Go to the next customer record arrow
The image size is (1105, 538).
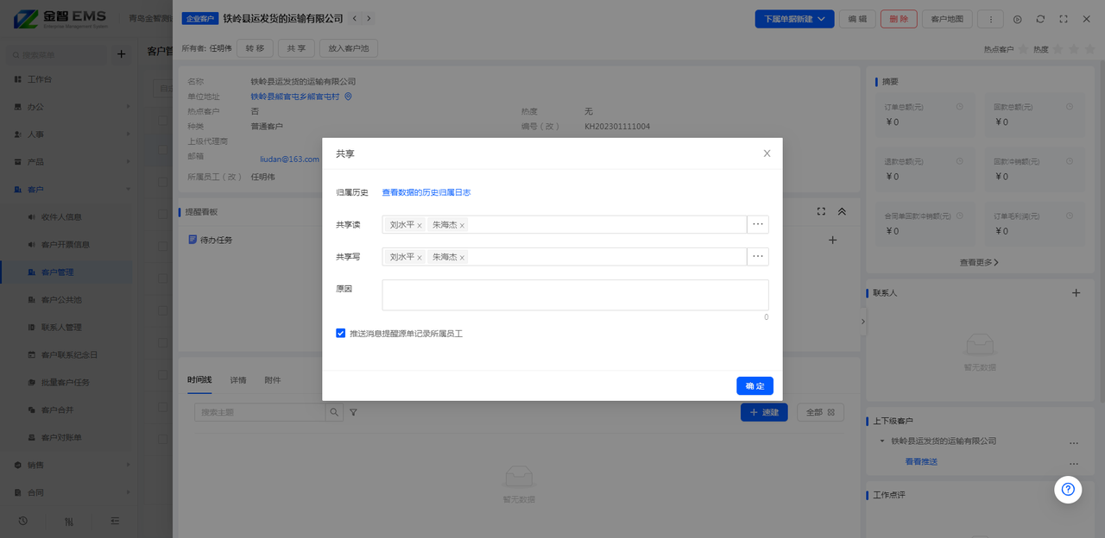[369, 18]
